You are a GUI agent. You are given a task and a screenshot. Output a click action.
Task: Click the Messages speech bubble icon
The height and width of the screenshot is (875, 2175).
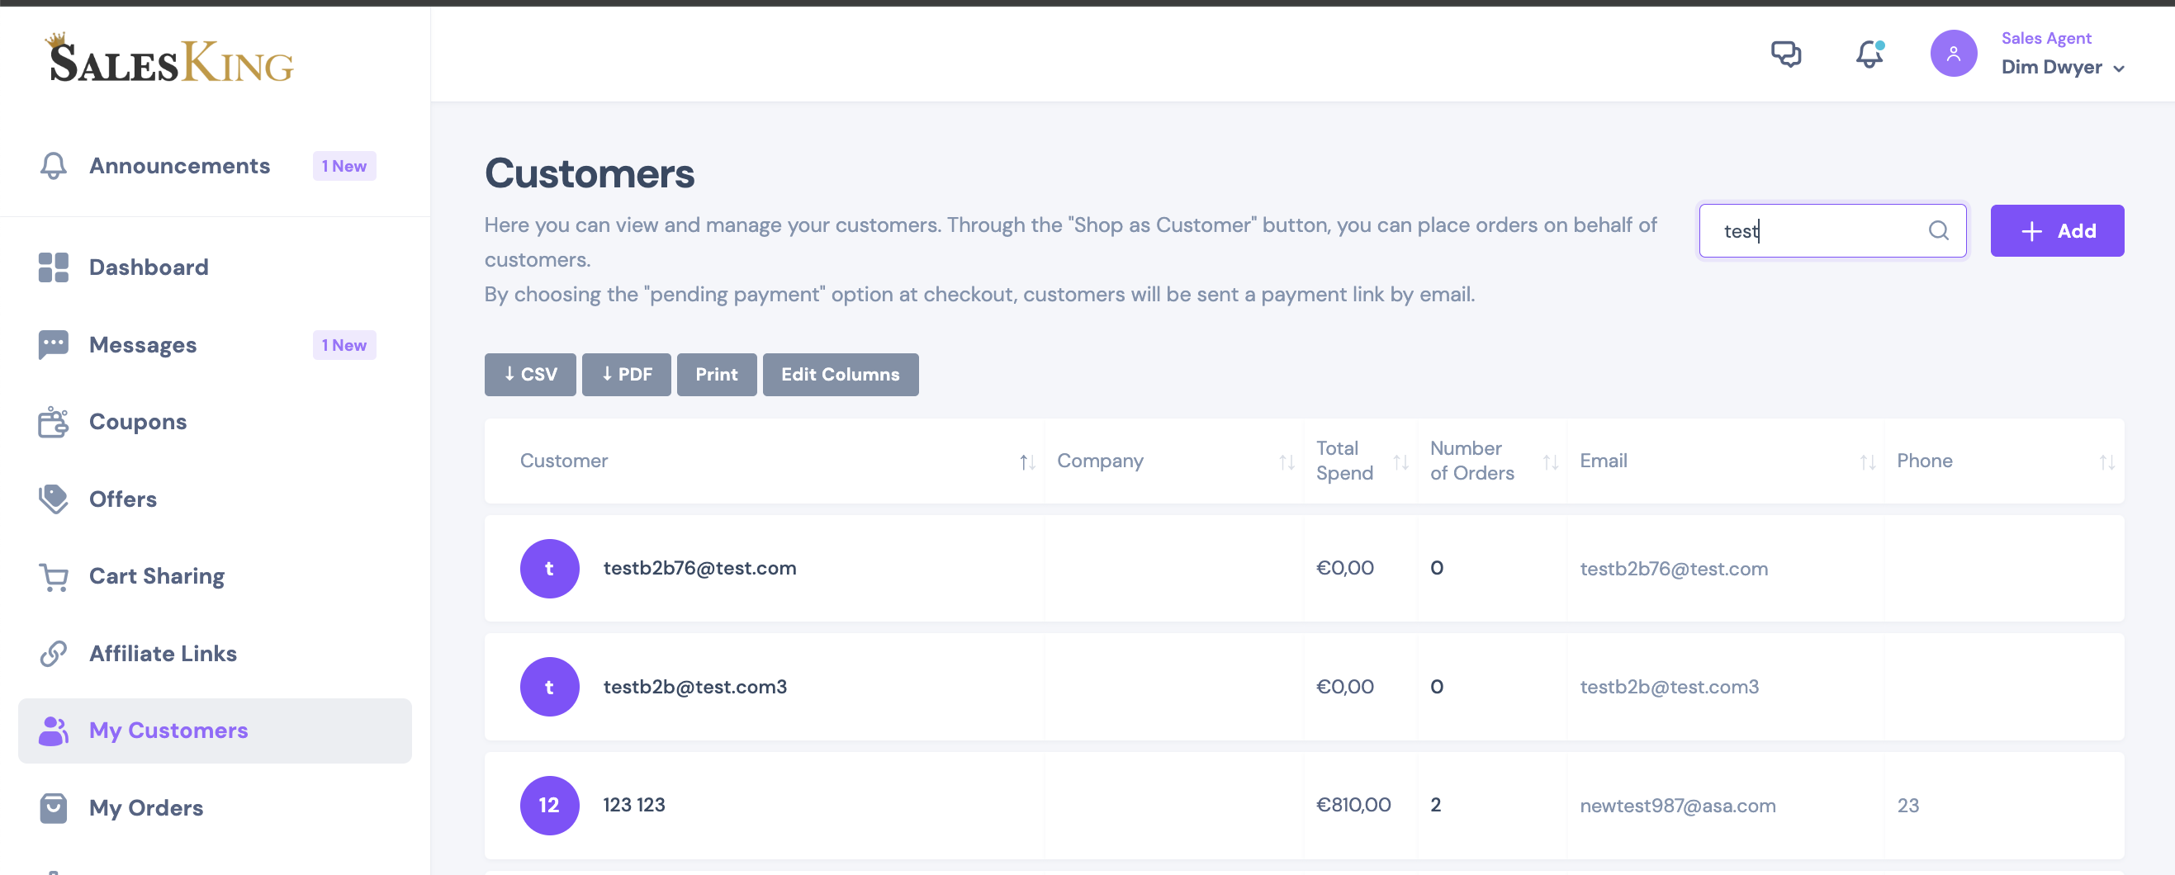tap(53, 344)
